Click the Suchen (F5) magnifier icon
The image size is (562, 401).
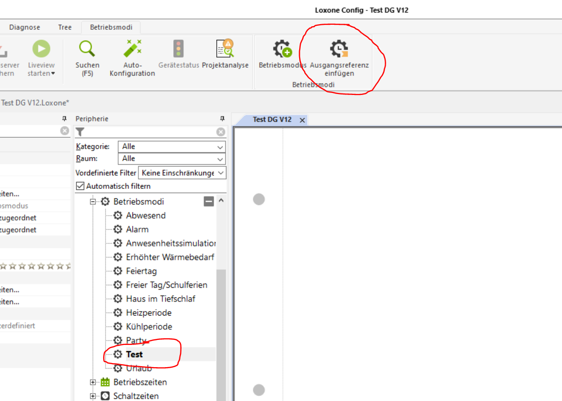(87, 49)
